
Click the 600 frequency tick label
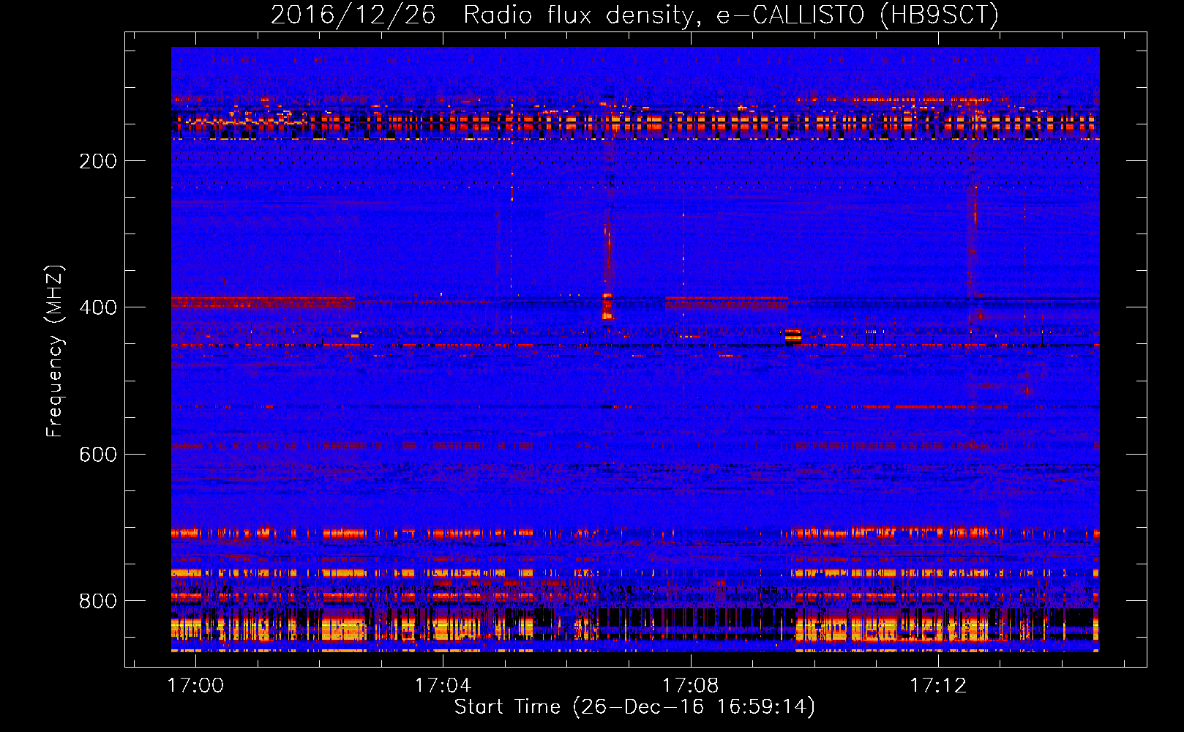[x=98, y=455]
